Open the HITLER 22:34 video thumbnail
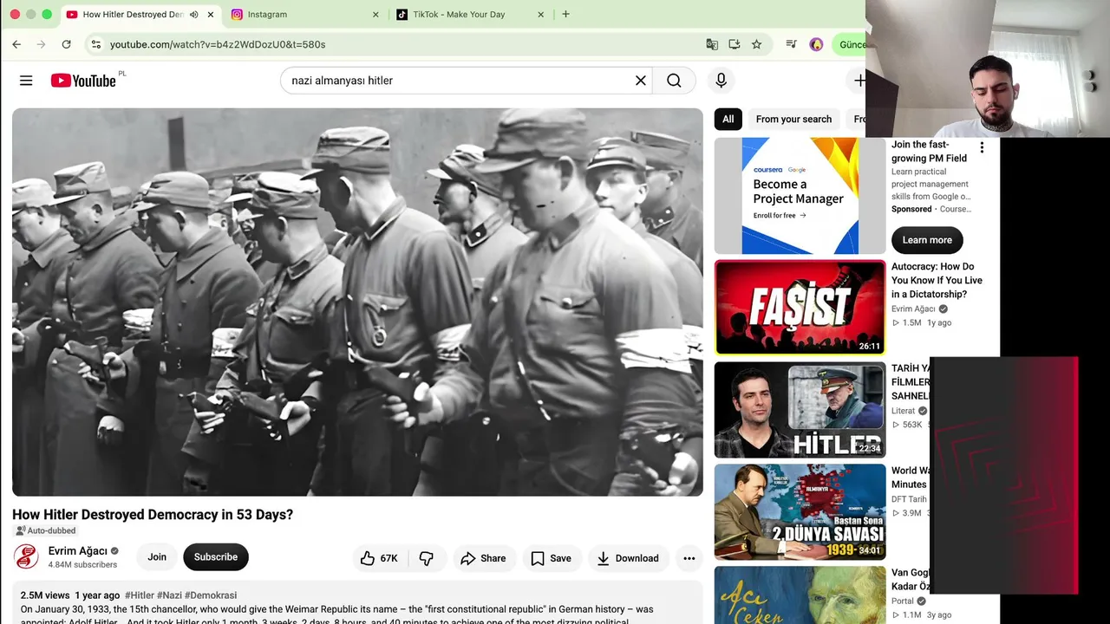 click(x=800, y=410)
